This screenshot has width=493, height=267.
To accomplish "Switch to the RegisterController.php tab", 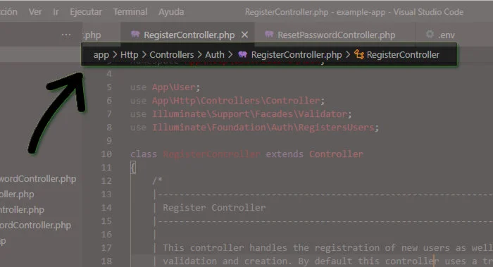I will pyautogui.click(x=189, y=35).
